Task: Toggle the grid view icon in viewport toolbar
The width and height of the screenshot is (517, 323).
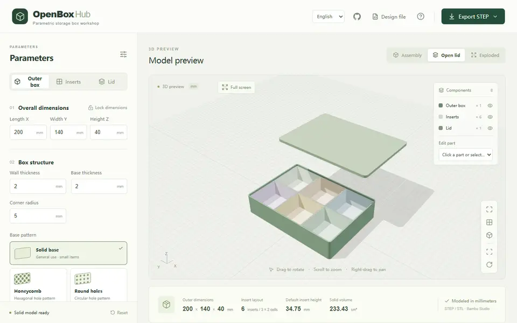Action: click(x=490, y=222)
